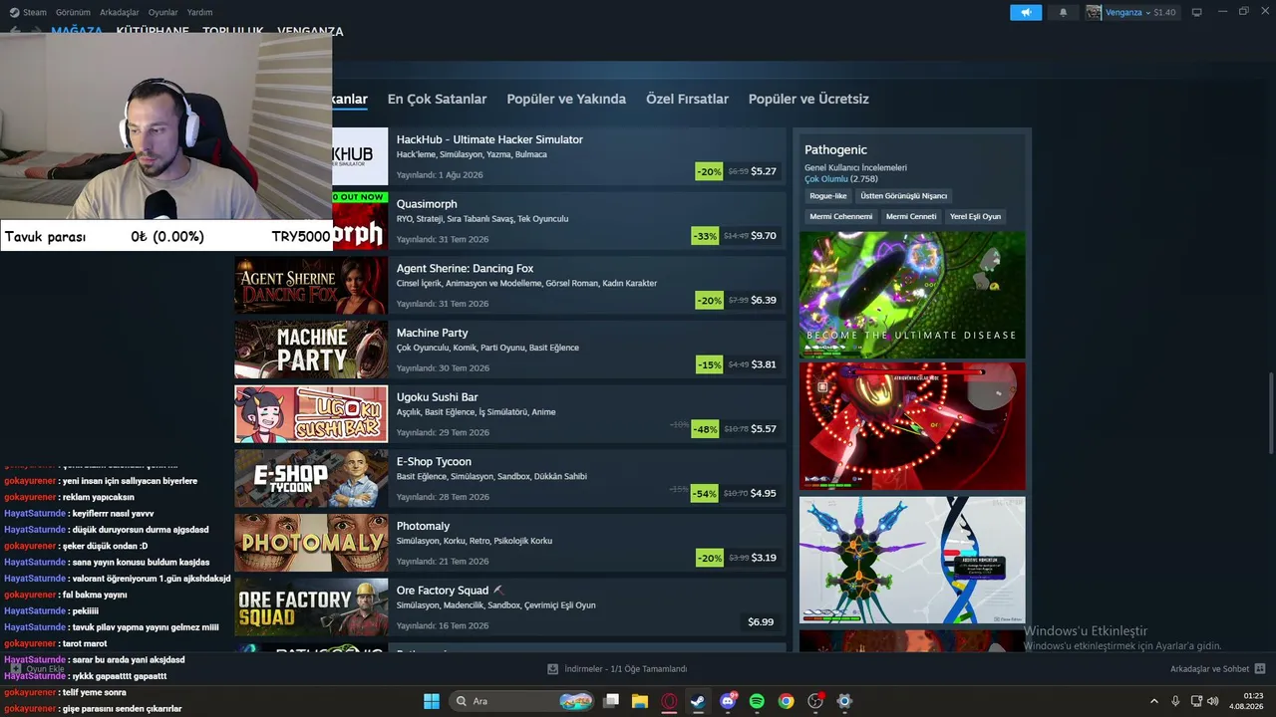Open the Görünüm menu

(x=73, y=12)
